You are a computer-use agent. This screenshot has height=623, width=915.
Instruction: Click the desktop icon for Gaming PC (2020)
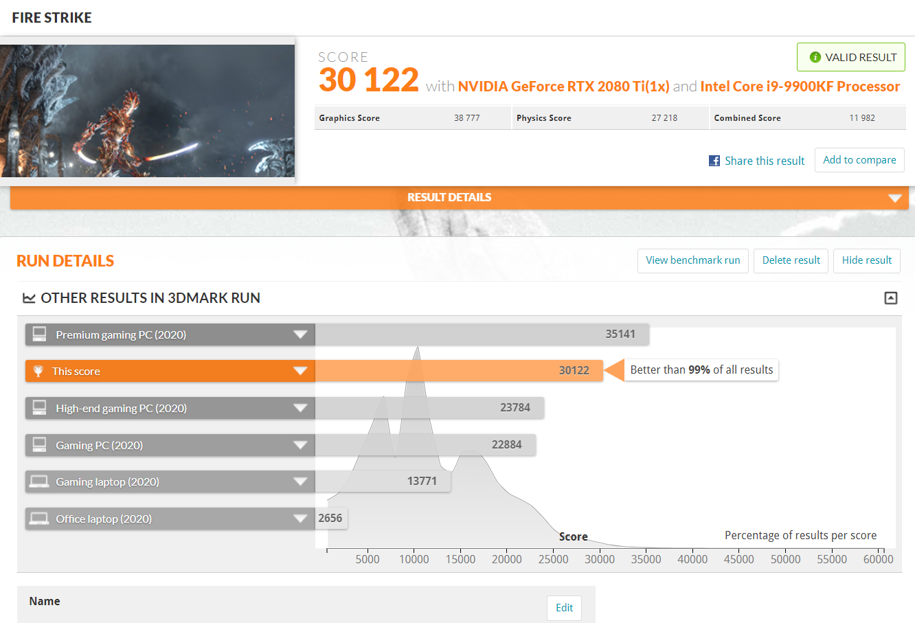[x=39, y=444]
